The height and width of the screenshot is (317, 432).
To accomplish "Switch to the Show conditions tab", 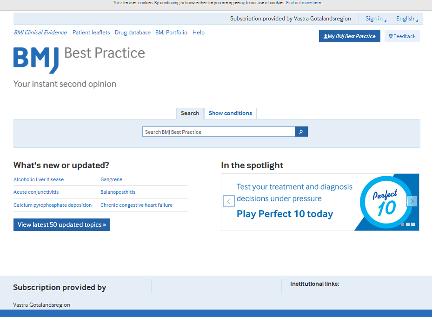I will tap(230, 113).
